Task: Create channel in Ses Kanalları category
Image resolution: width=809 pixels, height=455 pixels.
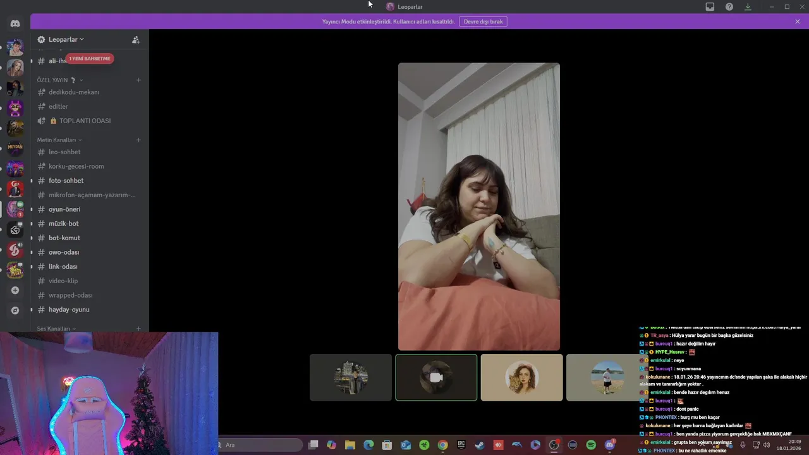Action: click(x=138, y=329)
